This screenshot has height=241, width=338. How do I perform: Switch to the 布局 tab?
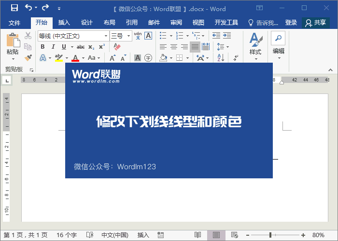[109, 22]
